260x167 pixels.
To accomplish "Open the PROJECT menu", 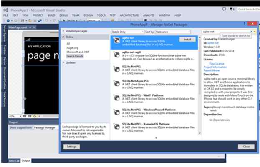I will point(38,15).
